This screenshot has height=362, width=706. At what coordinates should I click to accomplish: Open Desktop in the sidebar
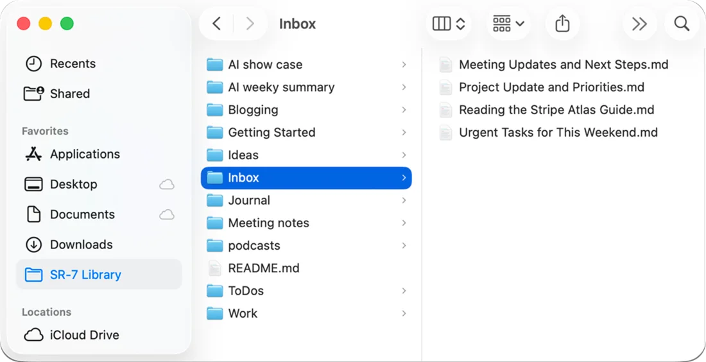coord(99,184)
